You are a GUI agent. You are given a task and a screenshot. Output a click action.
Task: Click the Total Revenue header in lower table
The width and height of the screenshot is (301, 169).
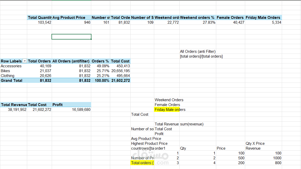(13, 105)
